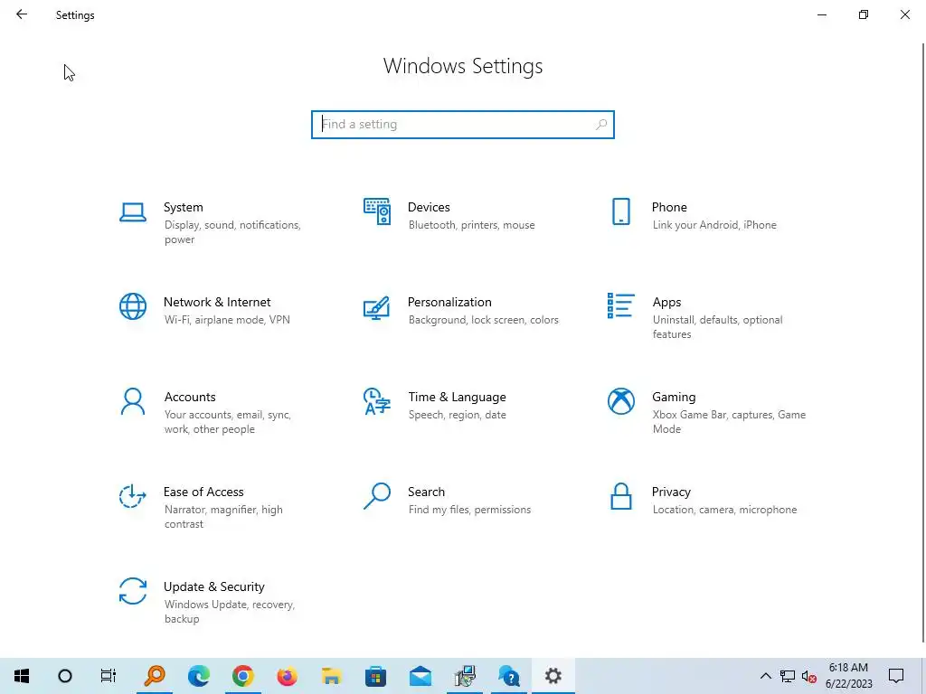Open Cortana circle in the taskbar

65,676
